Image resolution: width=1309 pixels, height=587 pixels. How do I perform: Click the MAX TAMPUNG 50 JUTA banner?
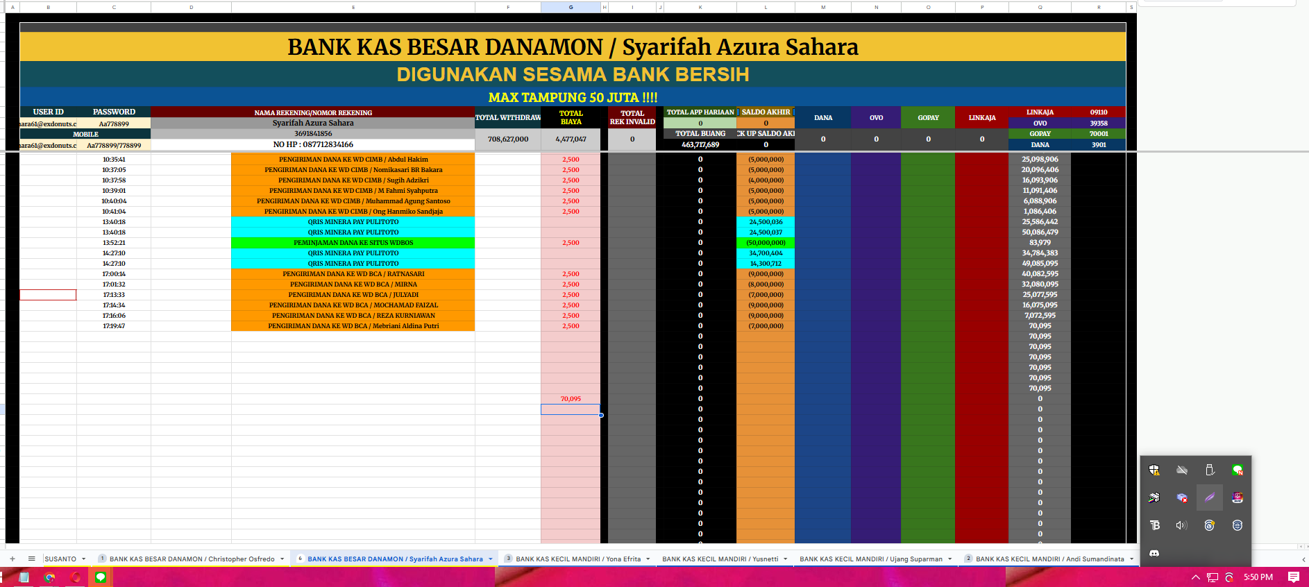(x=573, y=97)
